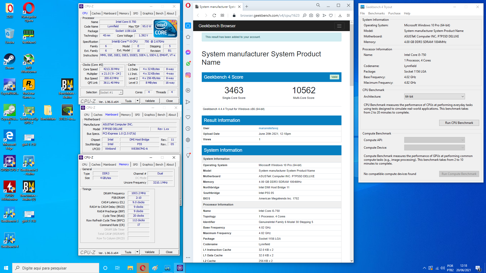Open three-dot sidebar setup in Opera
This screenshot has height=273, width=486.
(188, 258)
